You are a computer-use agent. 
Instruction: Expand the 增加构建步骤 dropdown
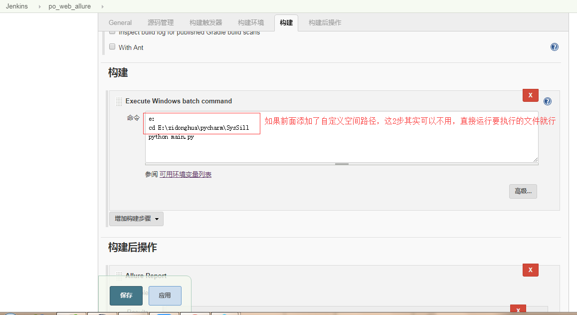(x=136, y=219)
